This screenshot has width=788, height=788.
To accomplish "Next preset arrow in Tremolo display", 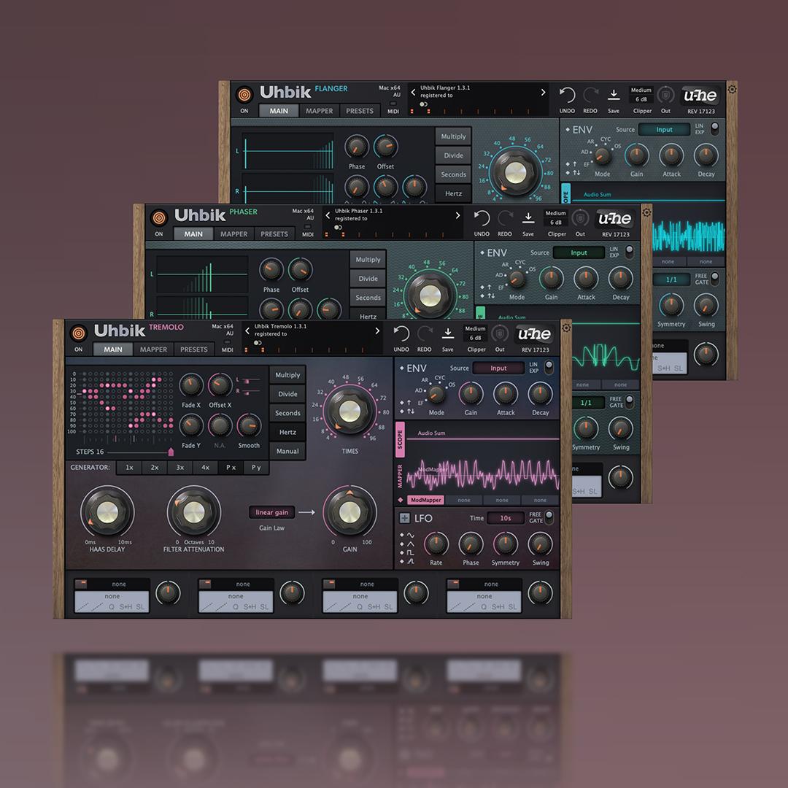I will (x=377, y=331).
